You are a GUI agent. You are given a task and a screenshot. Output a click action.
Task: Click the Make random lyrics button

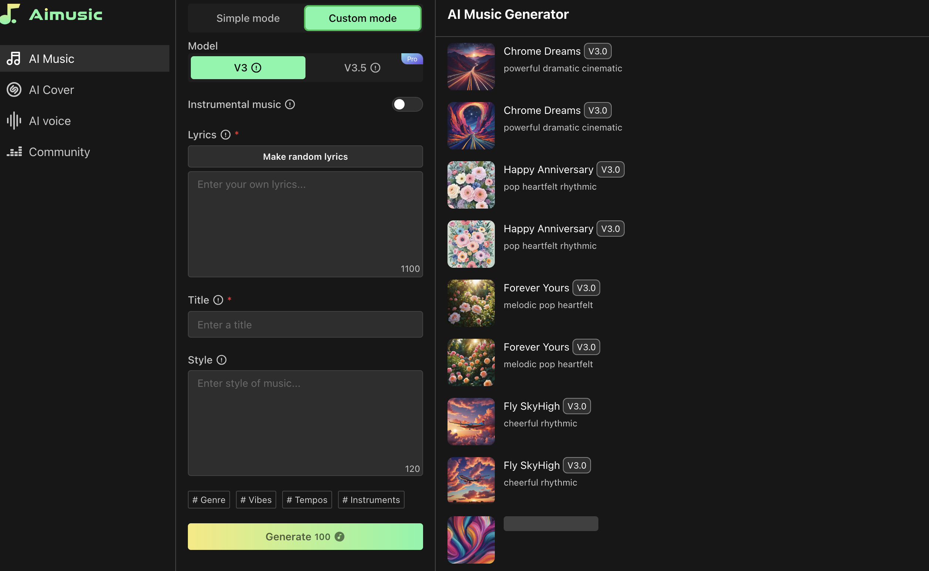(305, 156)
